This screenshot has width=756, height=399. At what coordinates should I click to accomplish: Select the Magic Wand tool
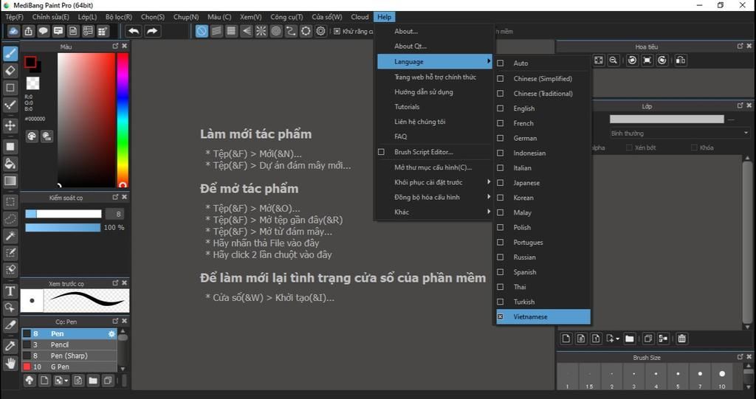[x=10, y=236]
